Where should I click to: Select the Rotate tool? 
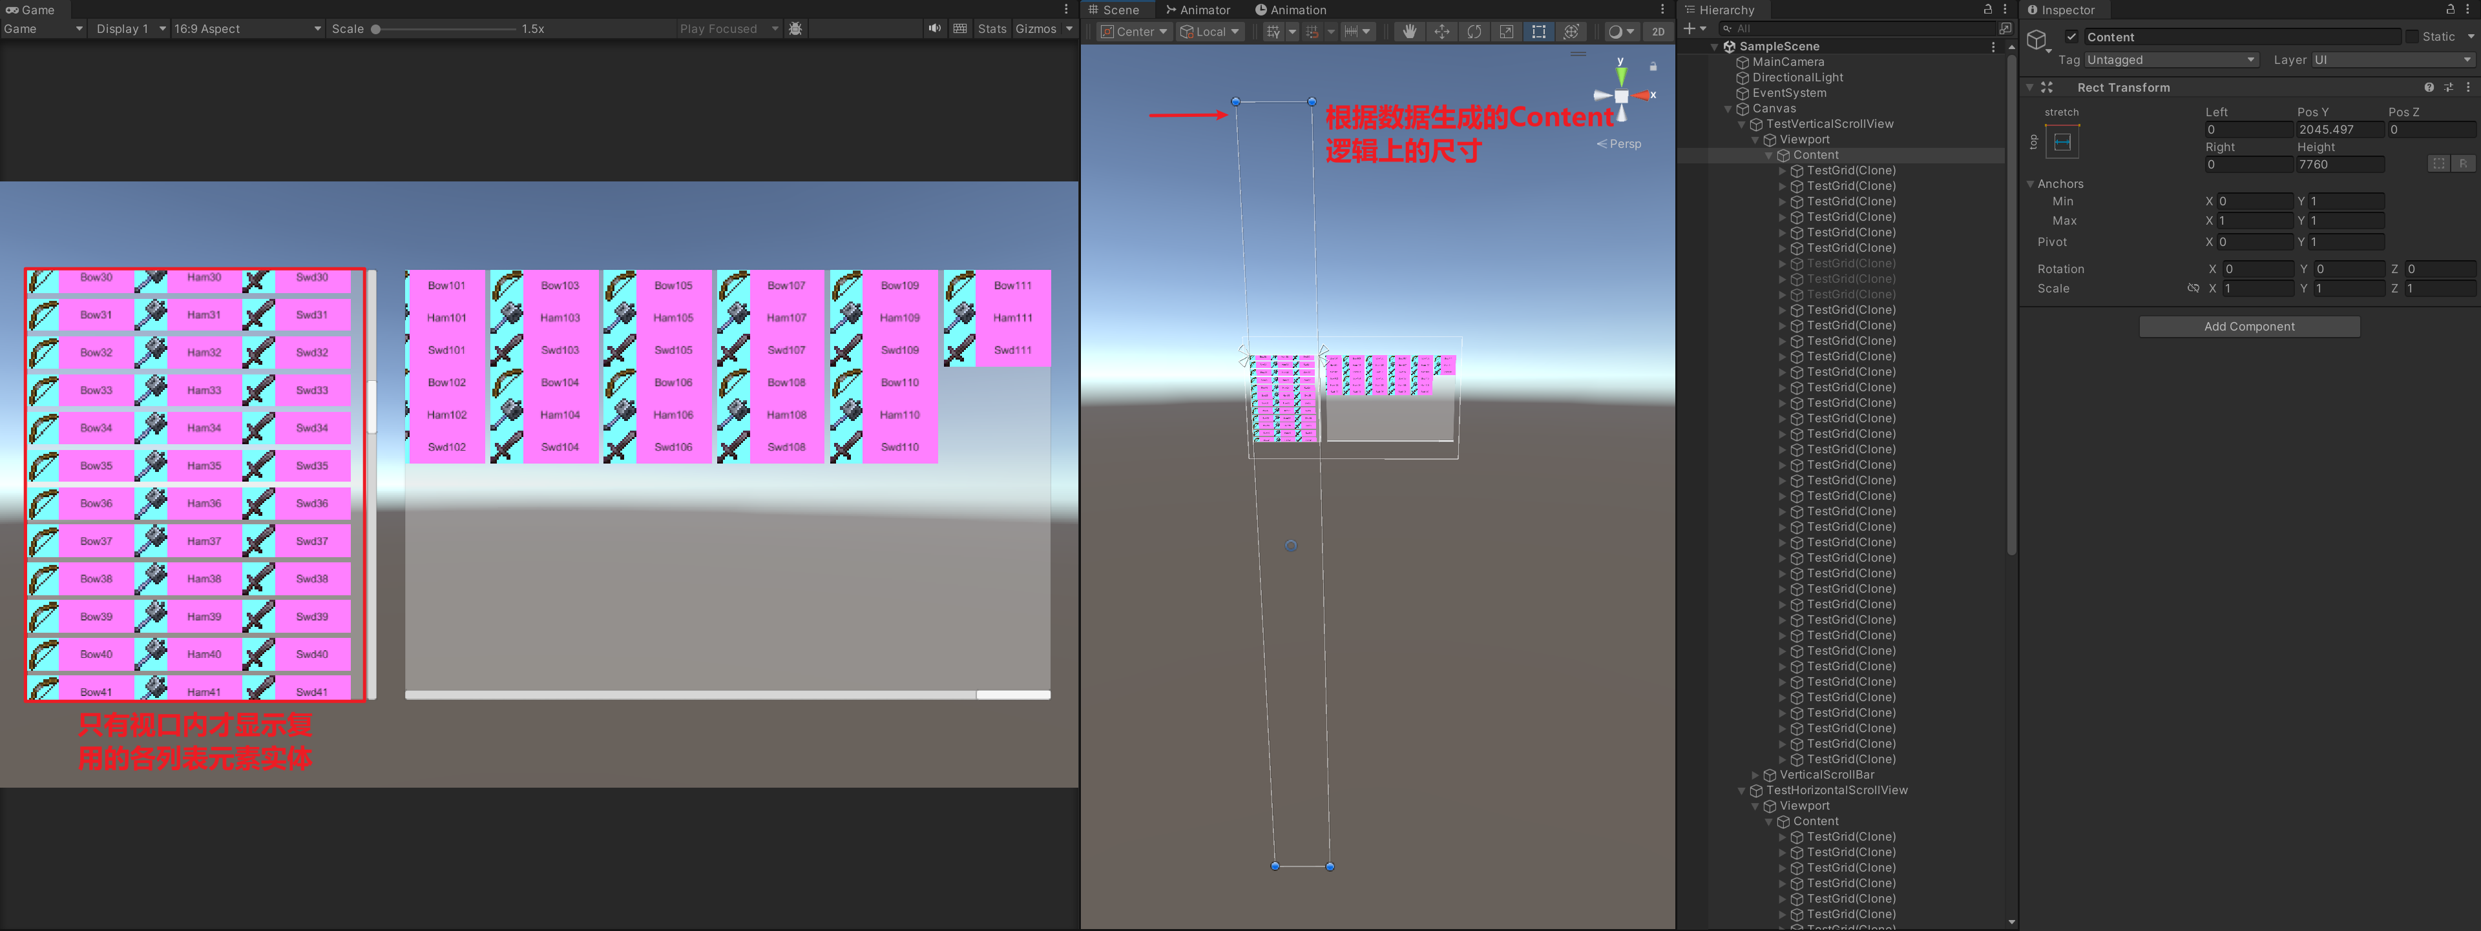click(1474, 32)
